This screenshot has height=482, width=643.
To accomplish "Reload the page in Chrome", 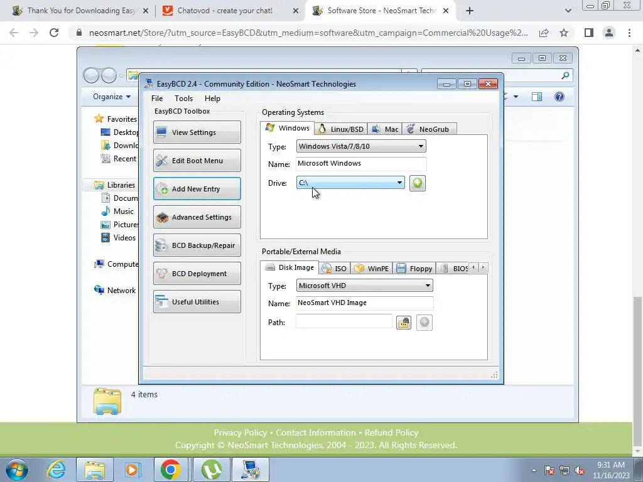I will (x=54, y=33).
